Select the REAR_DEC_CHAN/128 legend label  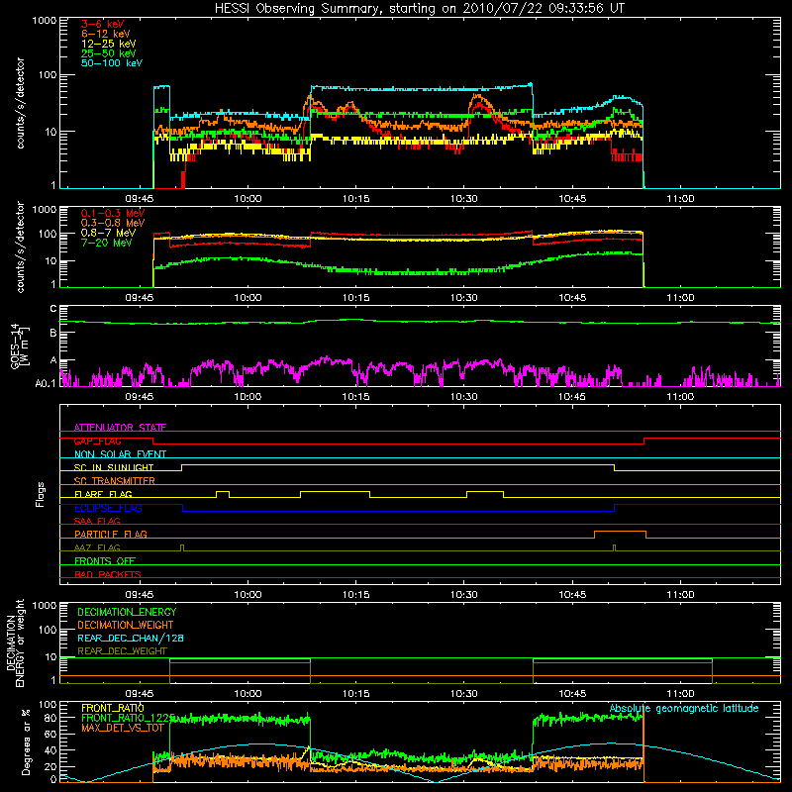click(x=131, y=639)
